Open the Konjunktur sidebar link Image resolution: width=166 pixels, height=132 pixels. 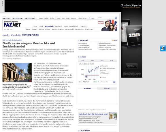click(x=83, y=44)
